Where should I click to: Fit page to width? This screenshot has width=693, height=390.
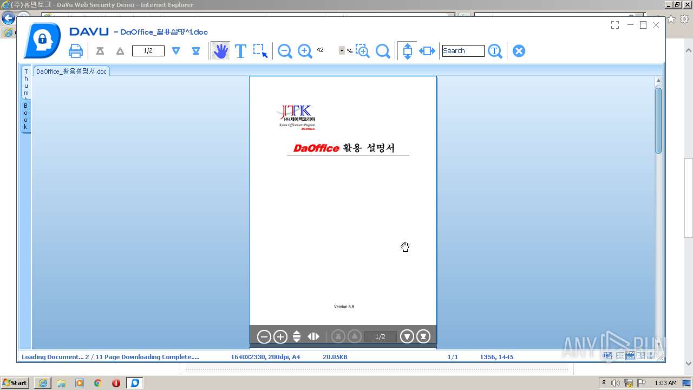click(427, 51)
